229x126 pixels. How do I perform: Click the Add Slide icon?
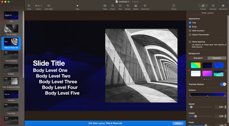pos(49,6)
